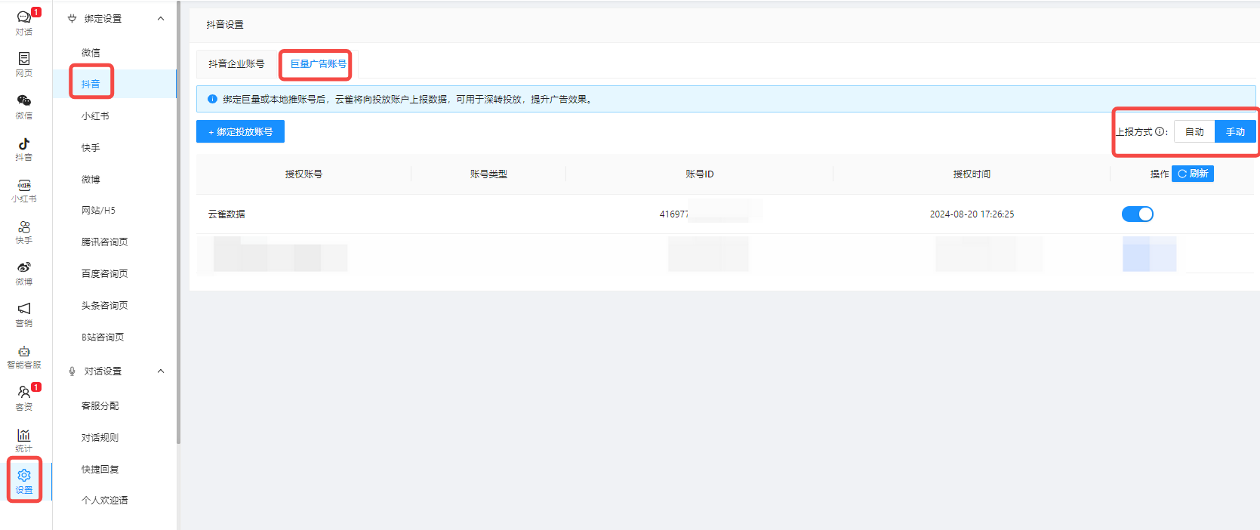Switch to the 巨量广告账号 tab
1260x530 pixels.
[x=318, y=64]
